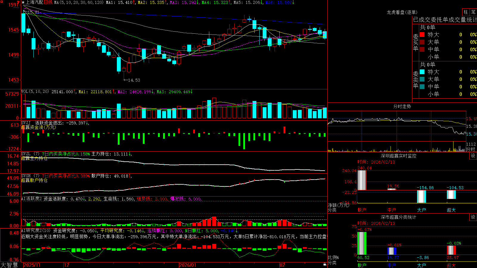The height and width of the screenshot is (268, 477).
Task: Click the AI研究度2(10) indicator label
Action: [x=36, y=230]
